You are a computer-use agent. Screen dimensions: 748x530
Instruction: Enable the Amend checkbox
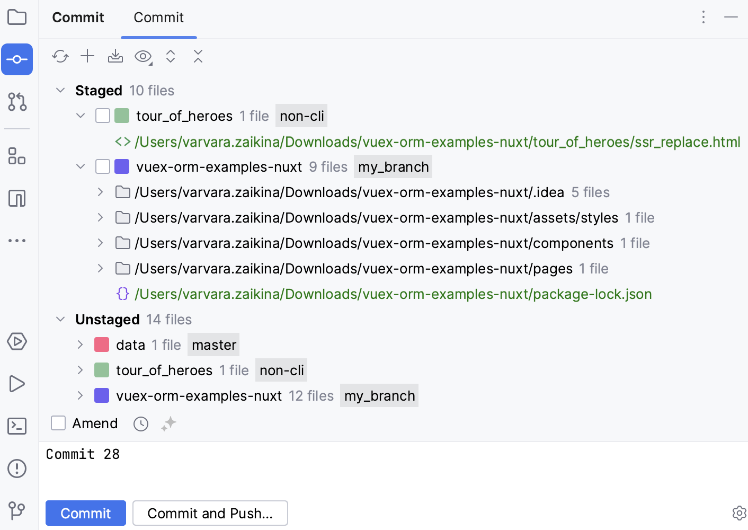[58, 423]
